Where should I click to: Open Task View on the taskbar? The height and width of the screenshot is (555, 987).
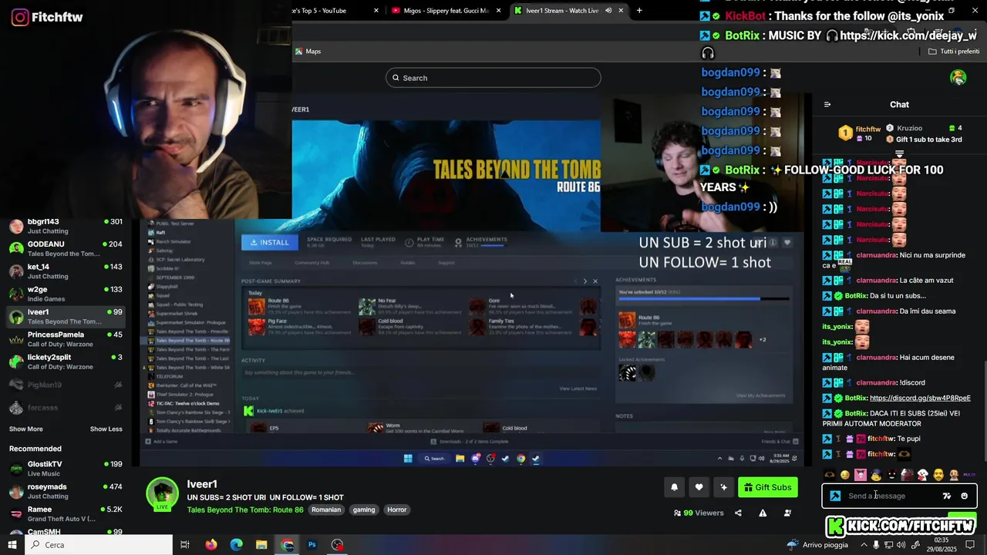(185, 545)
